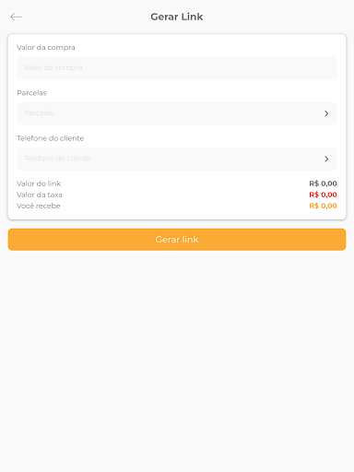Focus the Valor da compra input box

[x=177, y=68]
